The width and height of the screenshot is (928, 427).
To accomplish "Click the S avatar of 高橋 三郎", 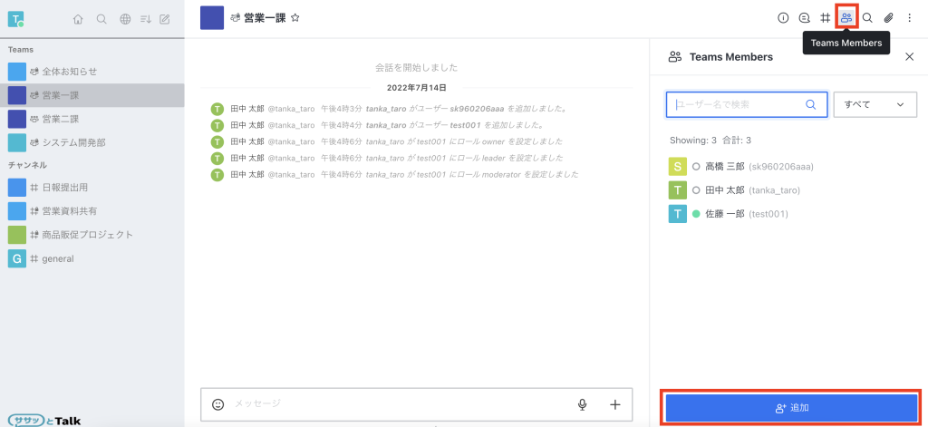I will pos(677,167).
